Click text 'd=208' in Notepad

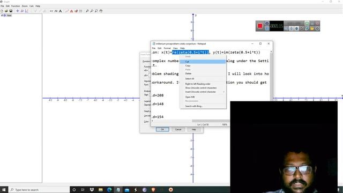pos(158,95)
